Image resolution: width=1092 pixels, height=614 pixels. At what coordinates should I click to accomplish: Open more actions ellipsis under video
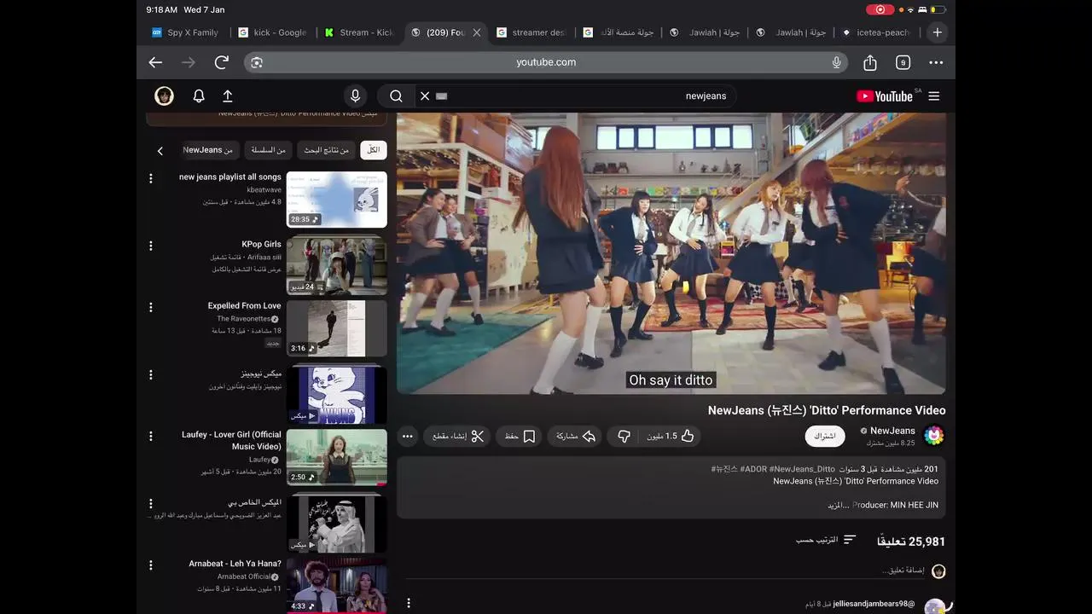pyautogui.click(x=408, y=437)
